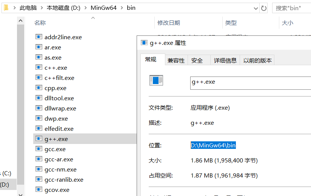Select gcc-ranlib.exe file name

(x=64, y=180)
